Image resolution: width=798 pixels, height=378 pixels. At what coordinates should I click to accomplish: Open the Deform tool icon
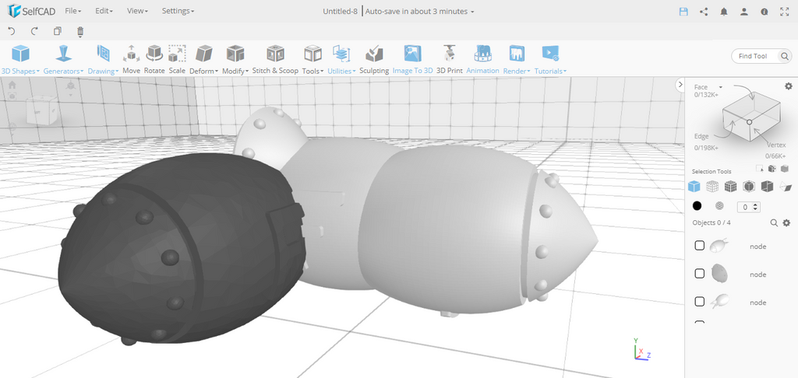tap(203, 54)
